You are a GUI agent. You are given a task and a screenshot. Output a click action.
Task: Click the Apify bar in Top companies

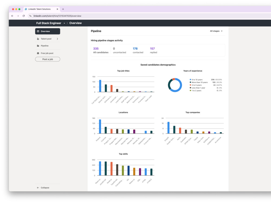(180, 131)
